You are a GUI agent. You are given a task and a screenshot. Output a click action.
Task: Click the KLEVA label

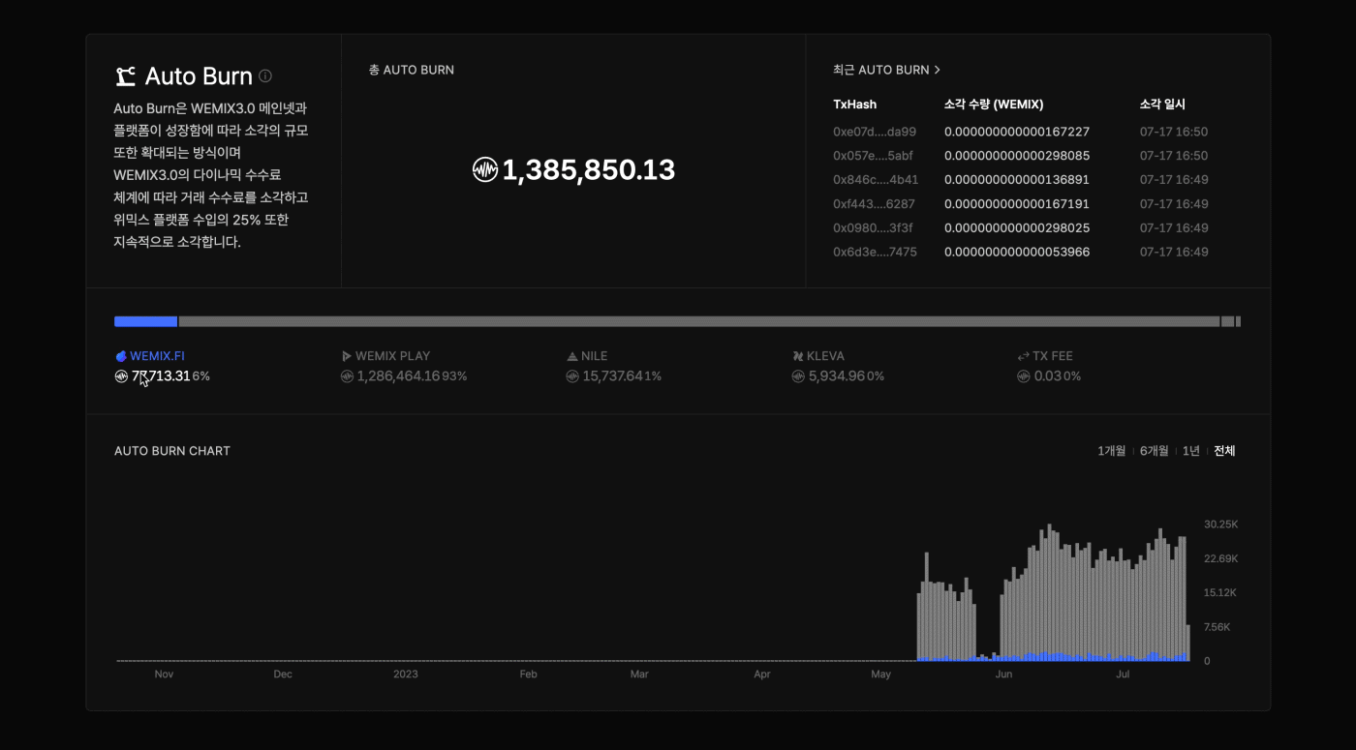tap(825, 356)
